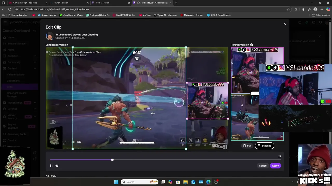Open KICK & Cross Realm bookmark
Image resolution: width=332 pixels, height=186 pixels.
219,15
